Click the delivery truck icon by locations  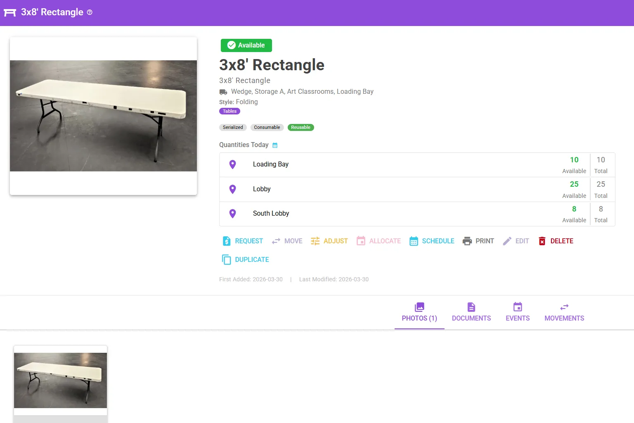point(223,92)
